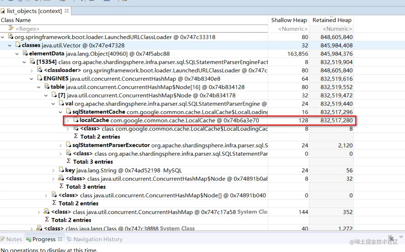Click the regex filter icon in Class Name row
The width and height of the screenshot is (405, 252).
pos(11,28)
